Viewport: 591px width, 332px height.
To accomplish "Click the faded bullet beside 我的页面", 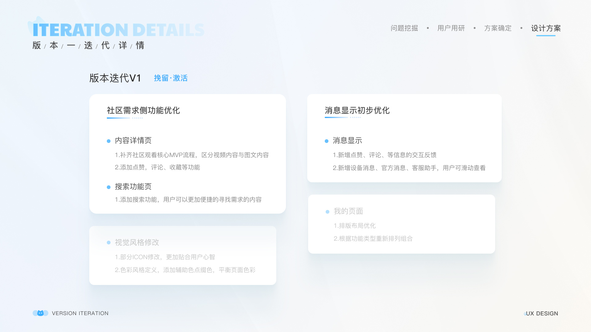I will pos(328,212).
